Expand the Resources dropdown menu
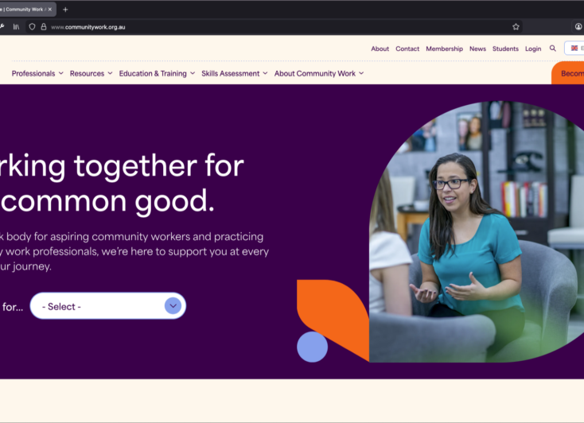 [x=91, y=73]
